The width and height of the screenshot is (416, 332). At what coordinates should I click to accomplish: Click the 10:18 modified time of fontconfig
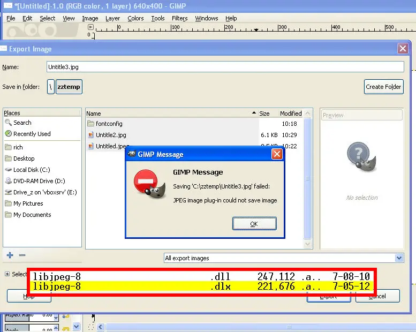(x=289, y=124)
